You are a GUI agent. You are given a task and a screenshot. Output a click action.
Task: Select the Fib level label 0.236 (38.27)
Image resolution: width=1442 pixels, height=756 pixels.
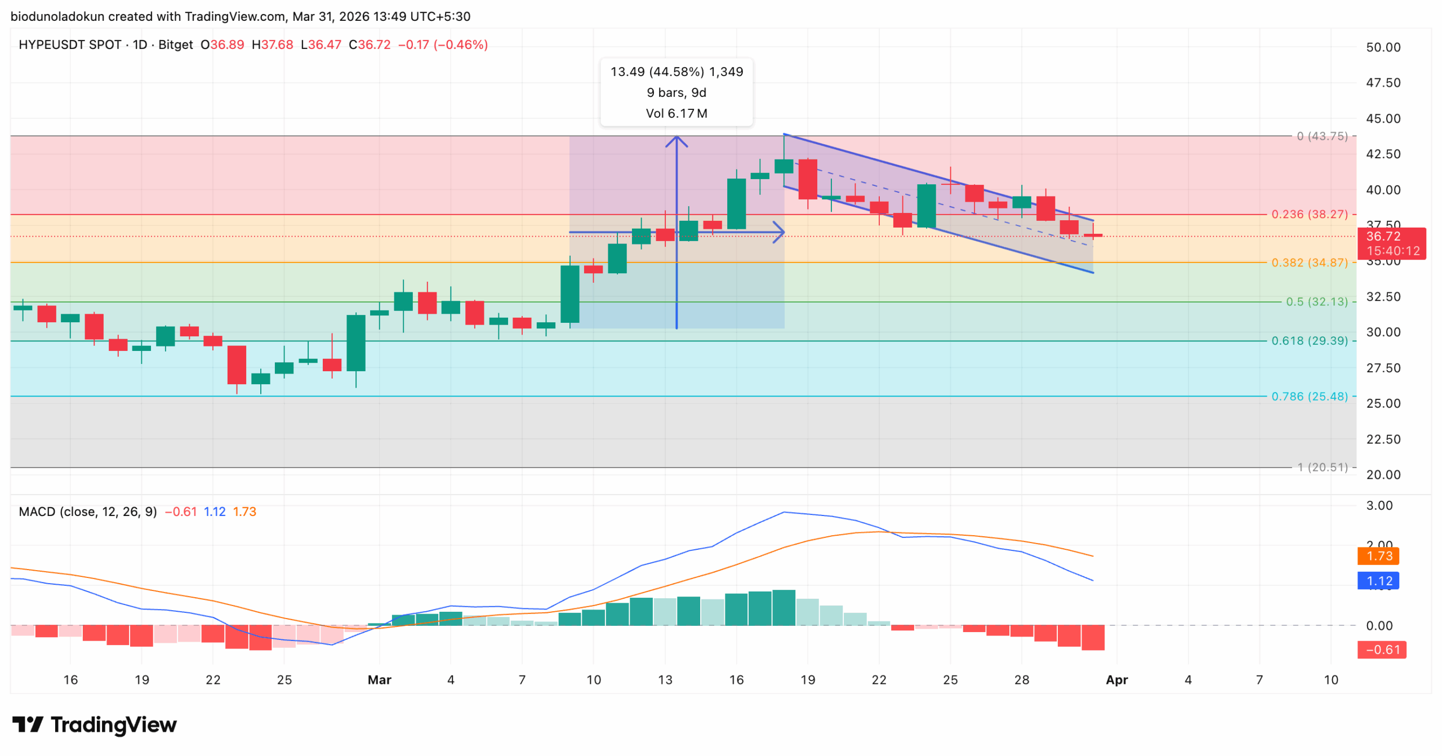tap(1310, 214)
